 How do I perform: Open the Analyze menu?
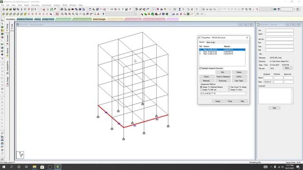(x=57, y=5)
